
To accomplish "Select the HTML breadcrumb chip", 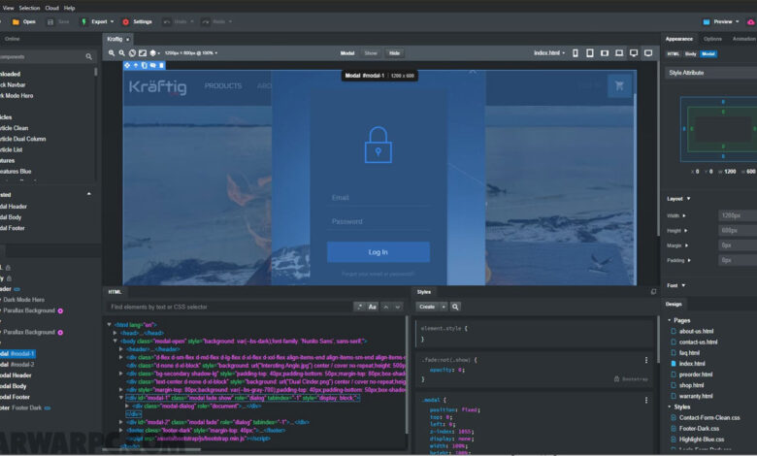I will pyautogui.click(x=673, y=54).
